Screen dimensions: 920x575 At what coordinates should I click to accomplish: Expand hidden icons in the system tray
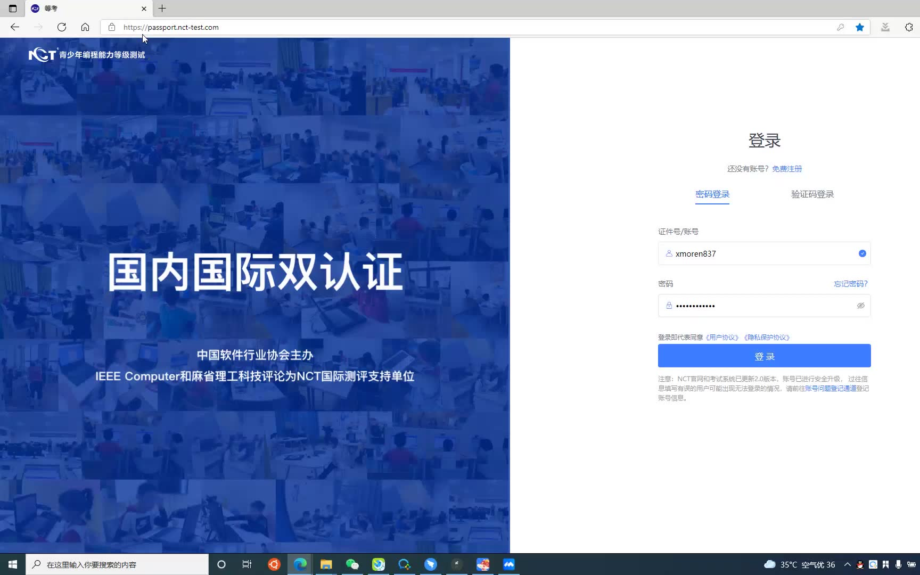(848, 564)
